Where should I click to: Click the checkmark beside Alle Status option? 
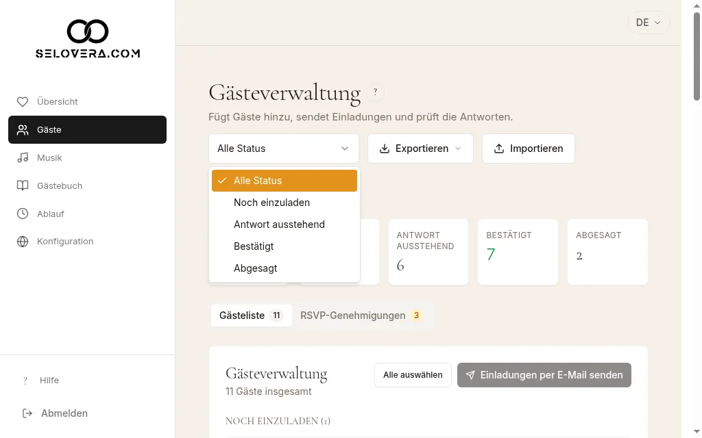tap(221, 181)
